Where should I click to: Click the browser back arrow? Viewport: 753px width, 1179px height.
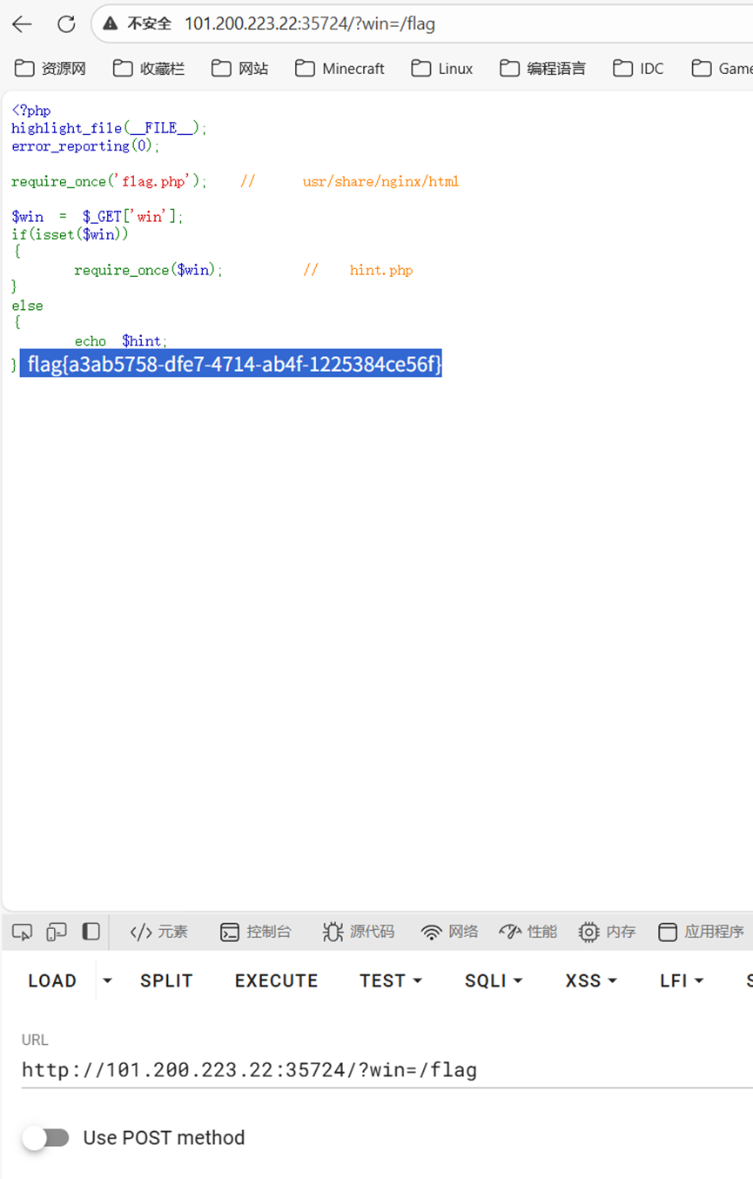(21, 24)
